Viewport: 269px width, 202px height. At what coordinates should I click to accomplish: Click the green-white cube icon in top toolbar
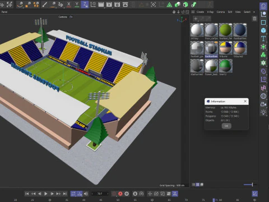click(x=177, y=4)
